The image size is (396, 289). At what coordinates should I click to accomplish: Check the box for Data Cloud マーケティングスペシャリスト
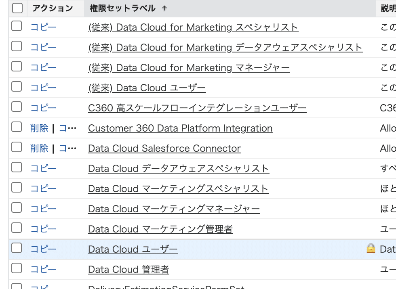[17, 187]
